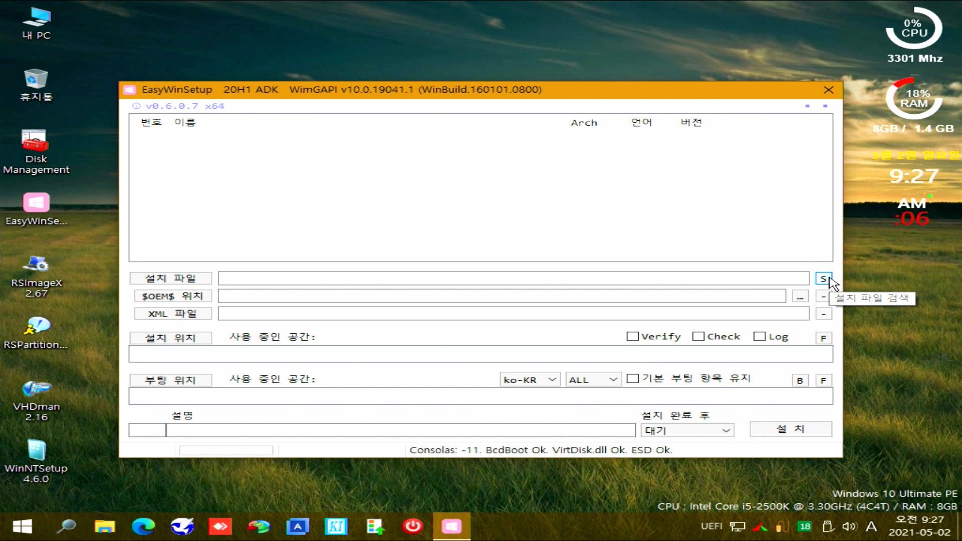
Task: Click the taskbar clock 오전 9:27
Action: click(919, 520)
